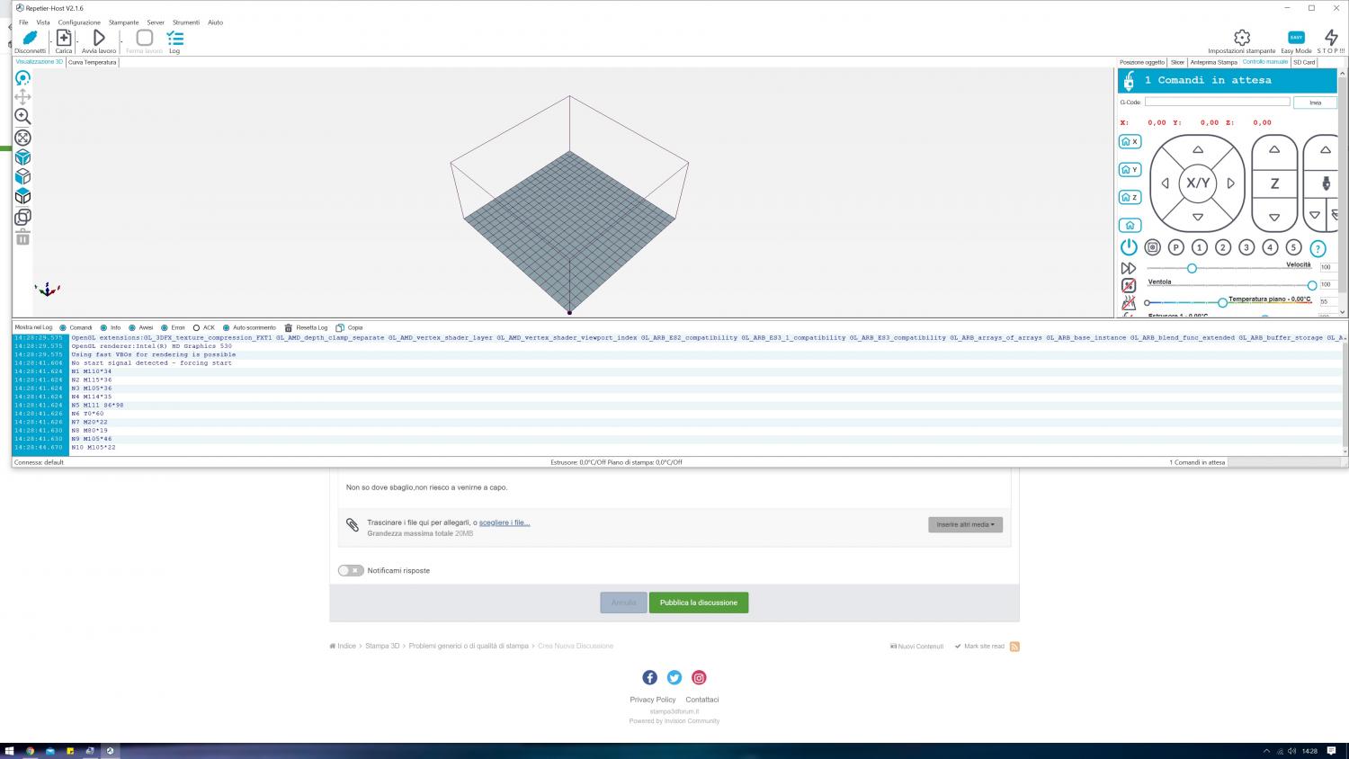This screenshot has width=1349, height=759.
Task: Open the File menu
Action: tap(23, 22)
